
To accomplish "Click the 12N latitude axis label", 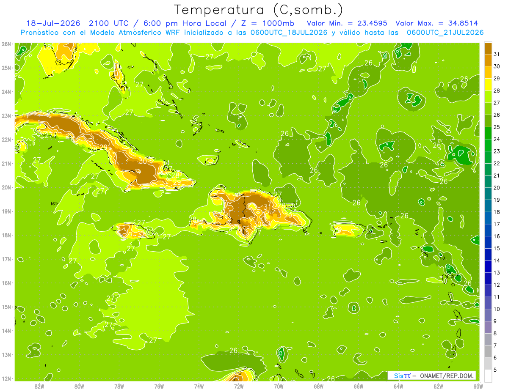I will 6,379.
